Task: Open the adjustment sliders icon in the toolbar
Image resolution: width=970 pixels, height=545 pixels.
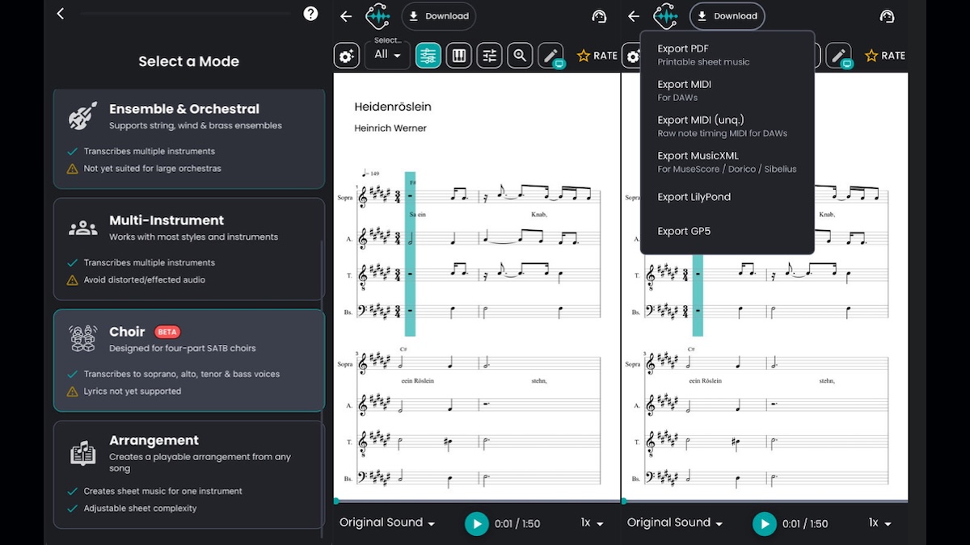Action: point(490,56)
